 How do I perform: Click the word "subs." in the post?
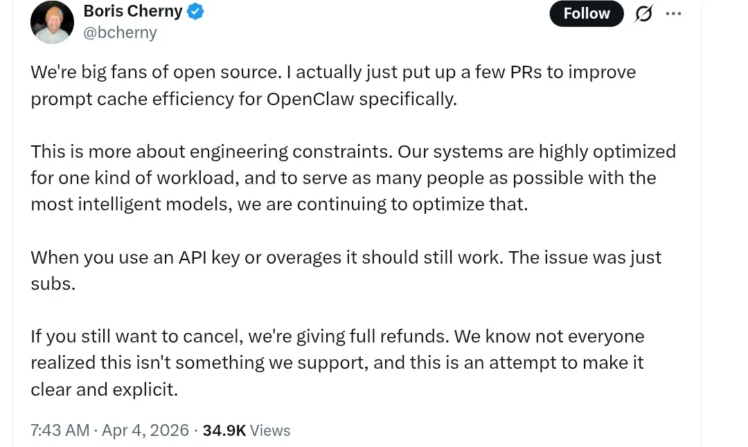pos(53,284)
